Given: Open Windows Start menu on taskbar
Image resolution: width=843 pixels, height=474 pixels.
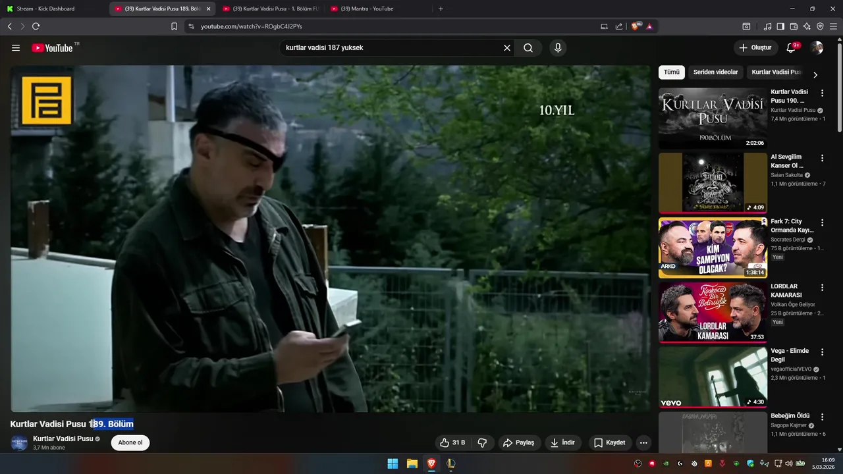Looking at the screenshot, I should coord(393,463).
